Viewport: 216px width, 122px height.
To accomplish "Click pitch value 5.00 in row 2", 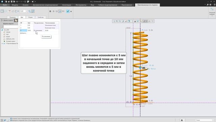I will pos(29,28).
